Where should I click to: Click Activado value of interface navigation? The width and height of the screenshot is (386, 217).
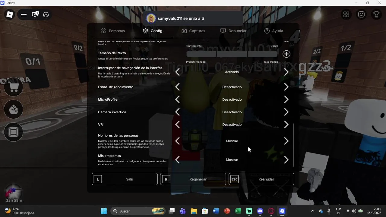pyautogui.click(x=232, y=72)
